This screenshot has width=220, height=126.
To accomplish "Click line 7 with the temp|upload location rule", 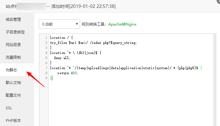I will 126,68.
